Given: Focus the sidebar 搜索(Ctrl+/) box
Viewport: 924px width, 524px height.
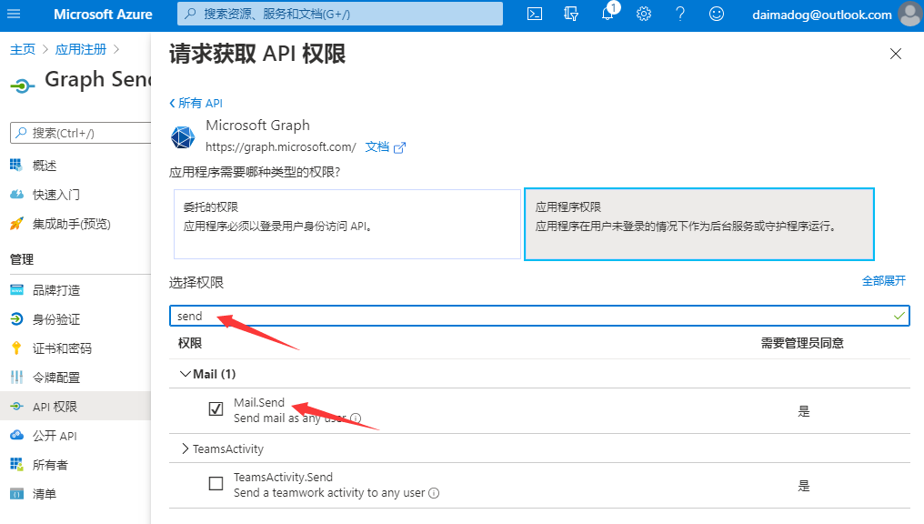Looking at the screenshot, I should (81, 133).
